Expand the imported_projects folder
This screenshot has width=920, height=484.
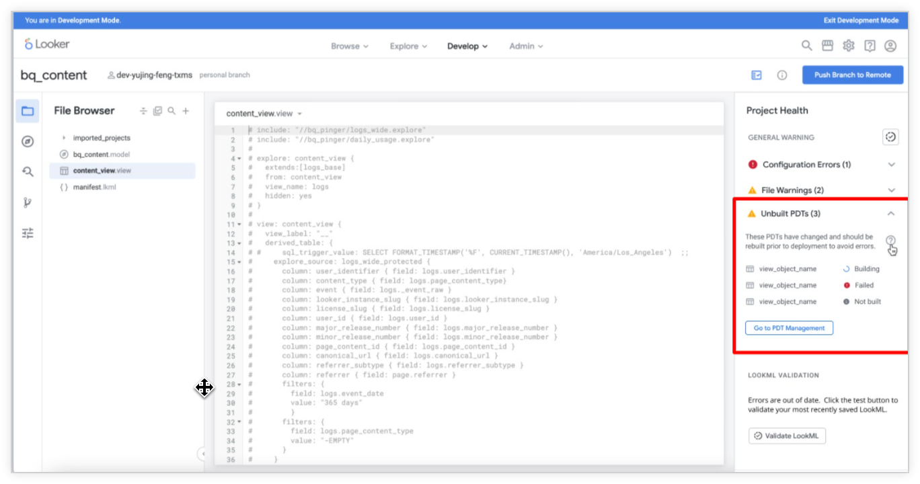point(64,138)
